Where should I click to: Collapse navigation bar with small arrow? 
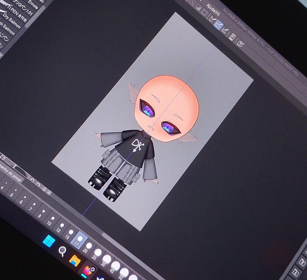pos(49,193)
